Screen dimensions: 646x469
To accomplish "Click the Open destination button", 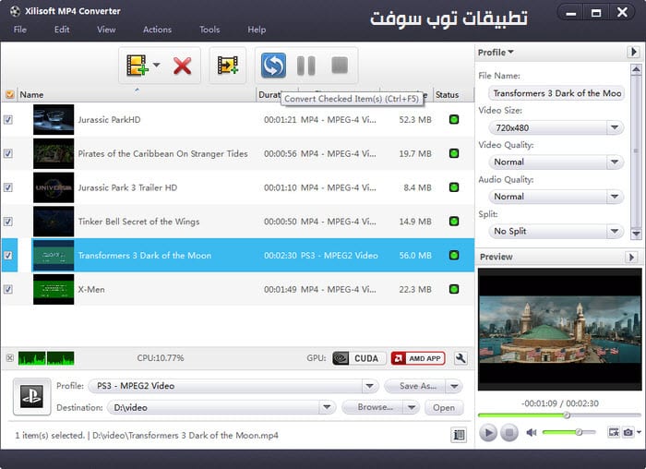I will [444, 407].
